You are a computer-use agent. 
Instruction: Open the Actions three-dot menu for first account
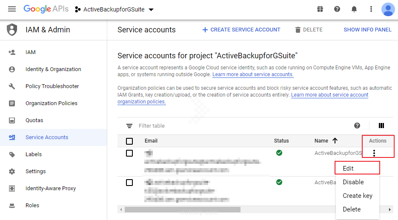point(374,153)
